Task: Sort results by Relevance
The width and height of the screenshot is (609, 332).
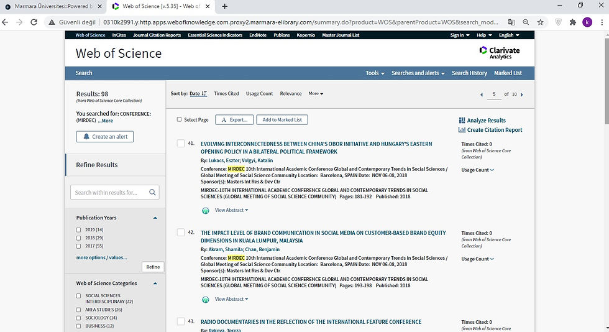Action: pyautogui.click(x=291, y=94)
